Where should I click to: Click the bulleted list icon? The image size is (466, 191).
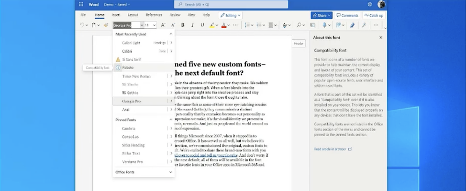(x=247, y=25)
